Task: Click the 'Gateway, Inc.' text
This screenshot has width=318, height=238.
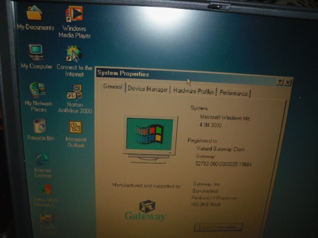Action: point(207,184)
